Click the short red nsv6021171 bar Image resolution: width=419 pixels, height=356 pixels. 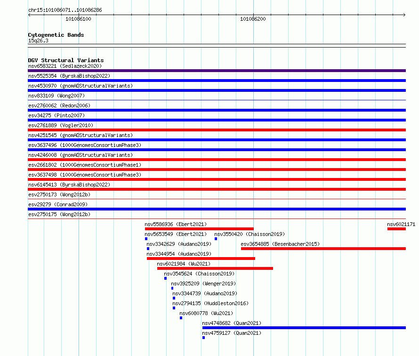tap(396, 229)
